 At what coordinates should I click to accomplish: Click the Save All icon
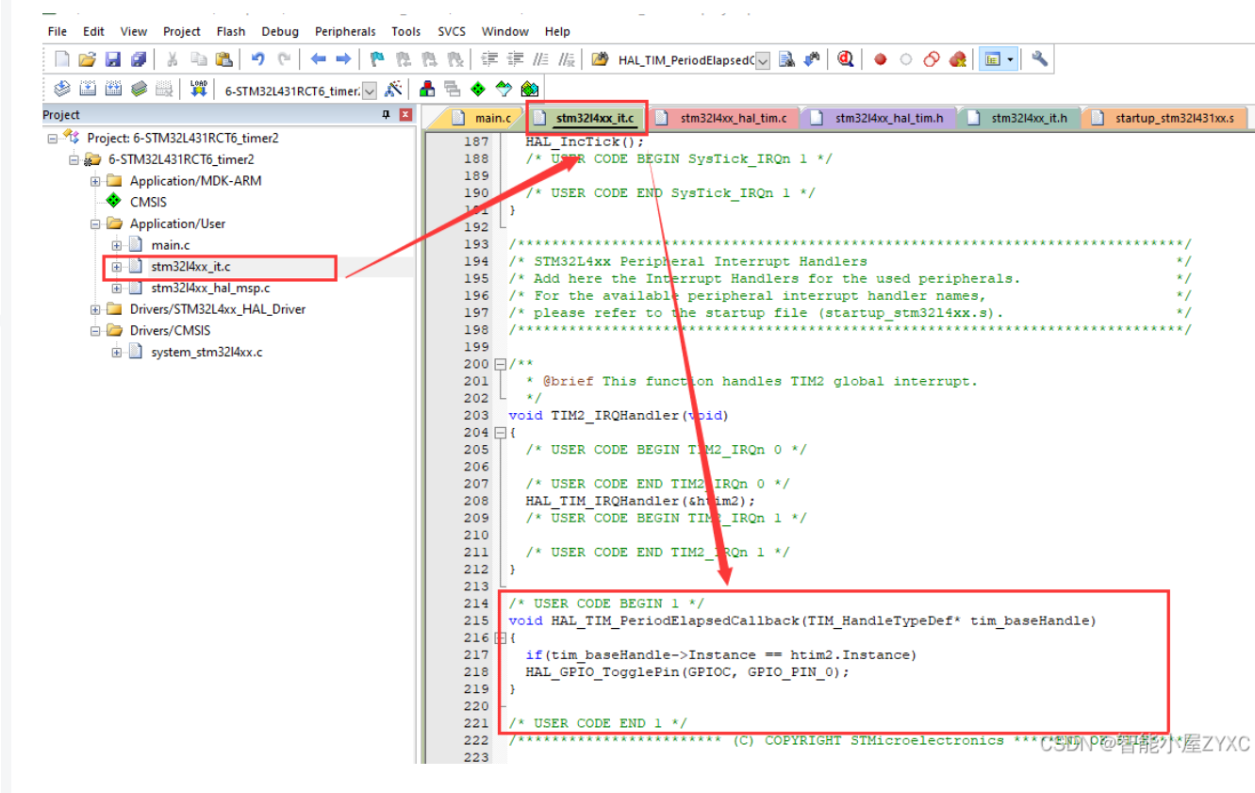pos(139,59)
